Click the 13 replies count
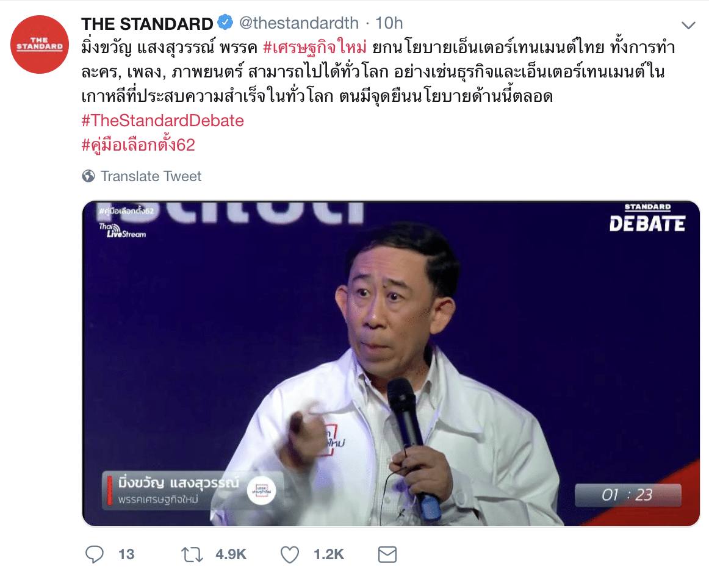The width and height of the screenshot is (709, 572). [x=126, y=554]
